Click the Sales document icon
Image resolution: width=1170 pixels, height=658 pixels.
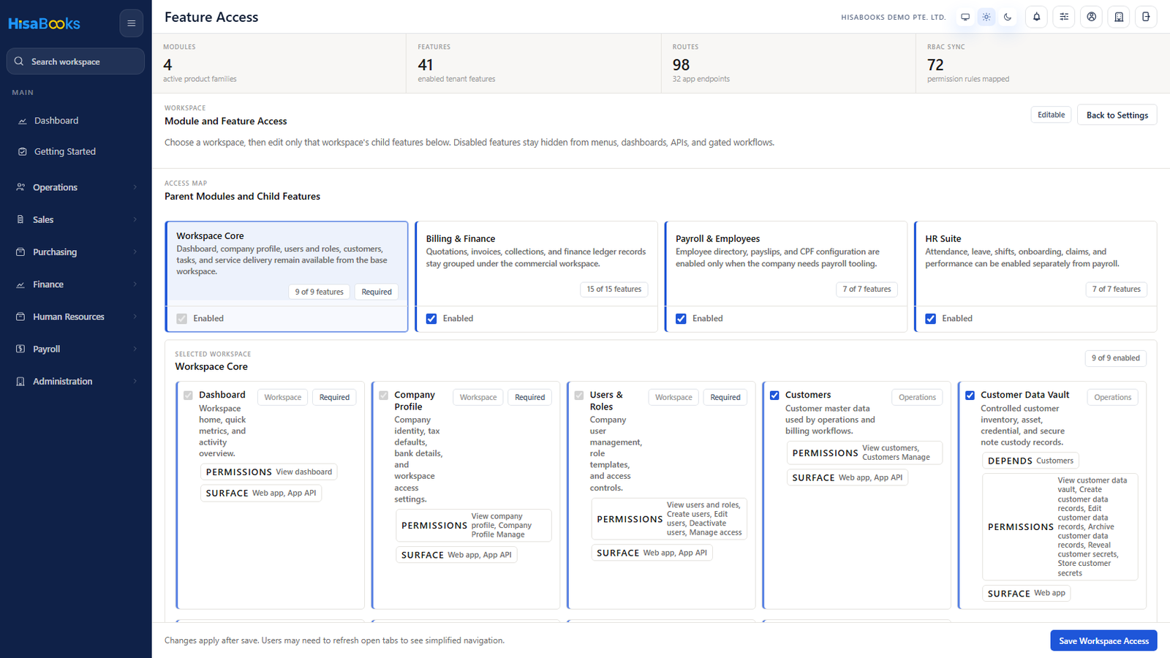pyautogui.click(x=20, y=219)
